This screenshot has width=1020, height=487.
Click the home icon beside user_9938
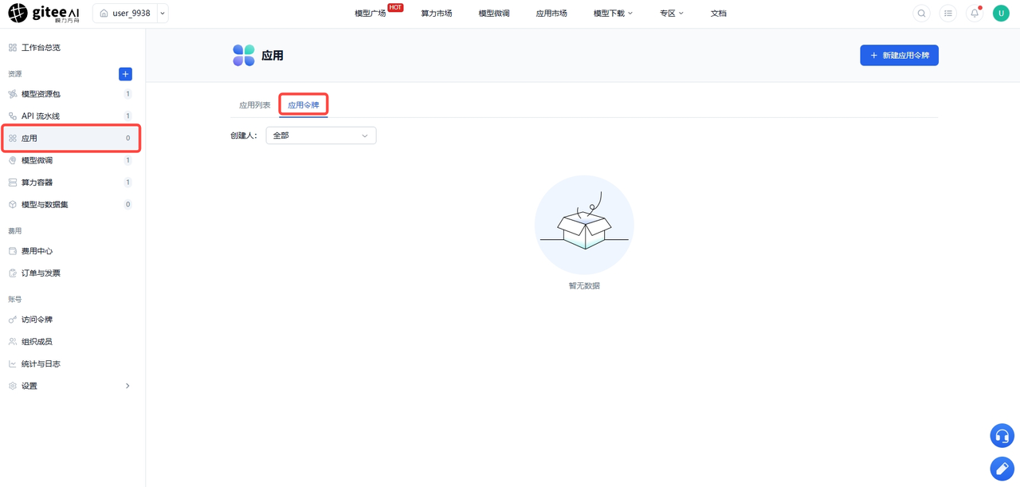(104, 14)
